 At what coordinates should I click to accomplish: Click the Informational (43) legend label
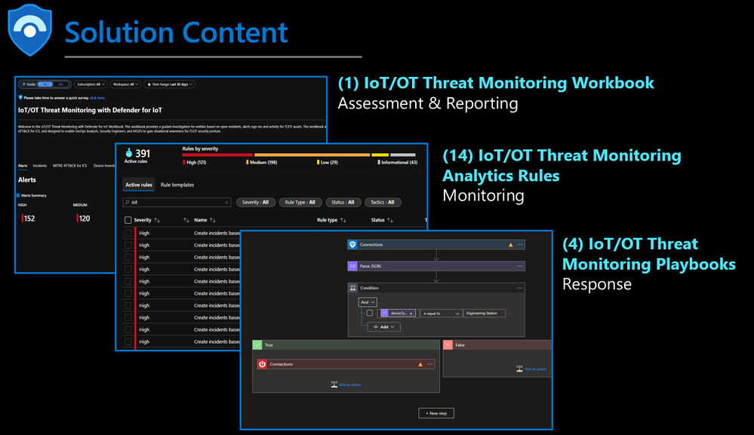pos(399,162)
